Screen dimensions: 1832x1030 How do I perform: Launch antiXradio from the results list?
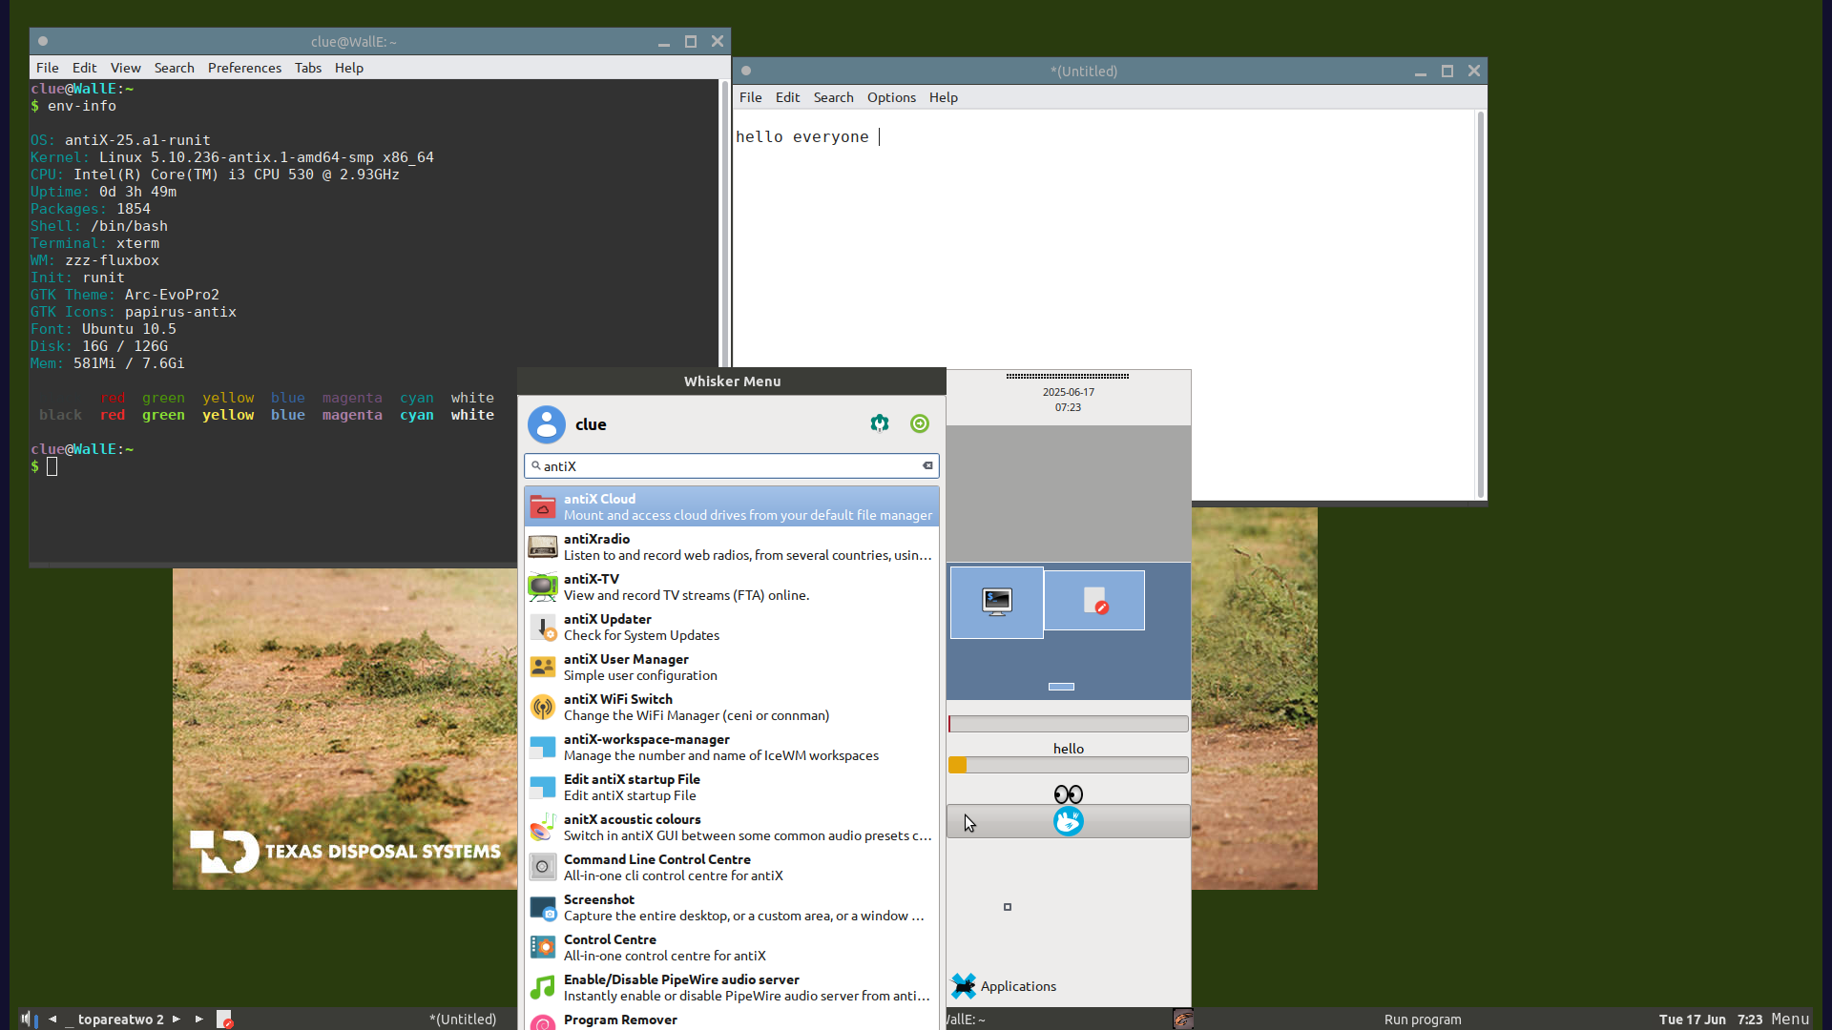[x=732, y=546]
